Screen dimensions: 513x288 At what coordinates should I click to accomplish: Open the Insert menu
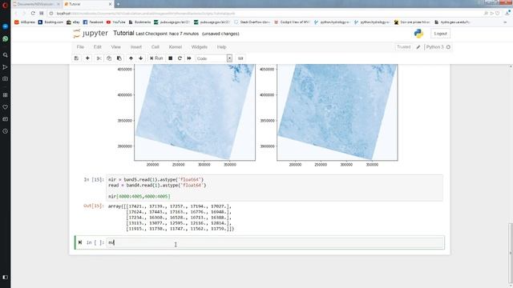[136, 47]
